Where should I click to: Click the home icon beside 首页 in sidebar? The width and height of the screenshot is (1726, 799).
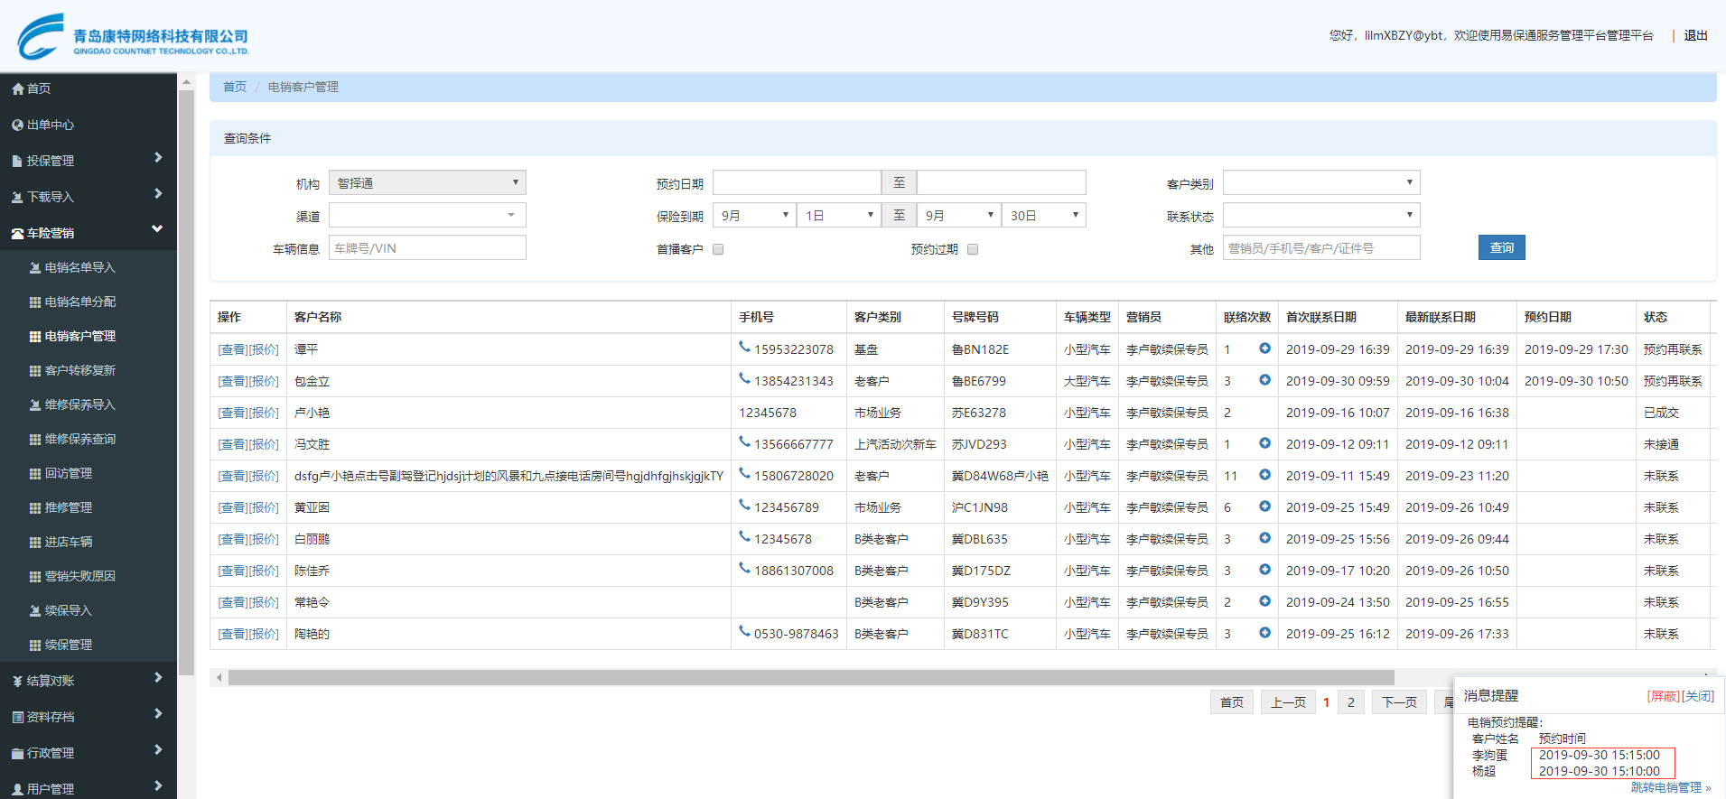(x=17, y=88)
